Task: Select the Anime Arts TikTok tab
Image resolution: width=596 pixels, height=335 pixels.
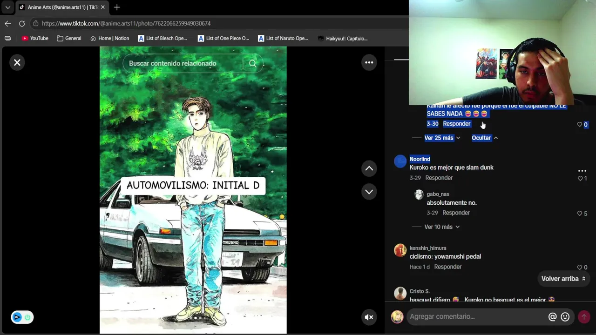Action: [62, 7]
